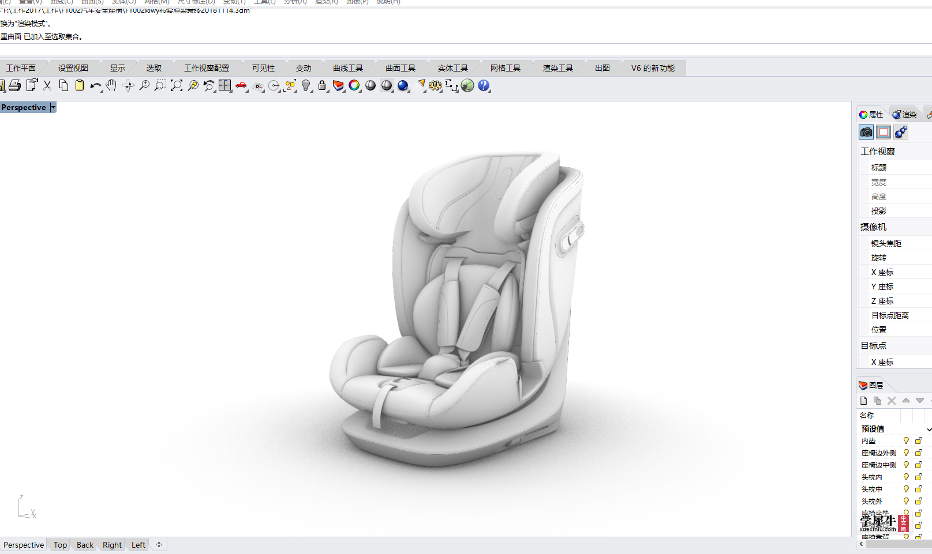Viewport: 932px width, 554px height.
Task: Click the Lock objects padlock icon
Action: 322,86
